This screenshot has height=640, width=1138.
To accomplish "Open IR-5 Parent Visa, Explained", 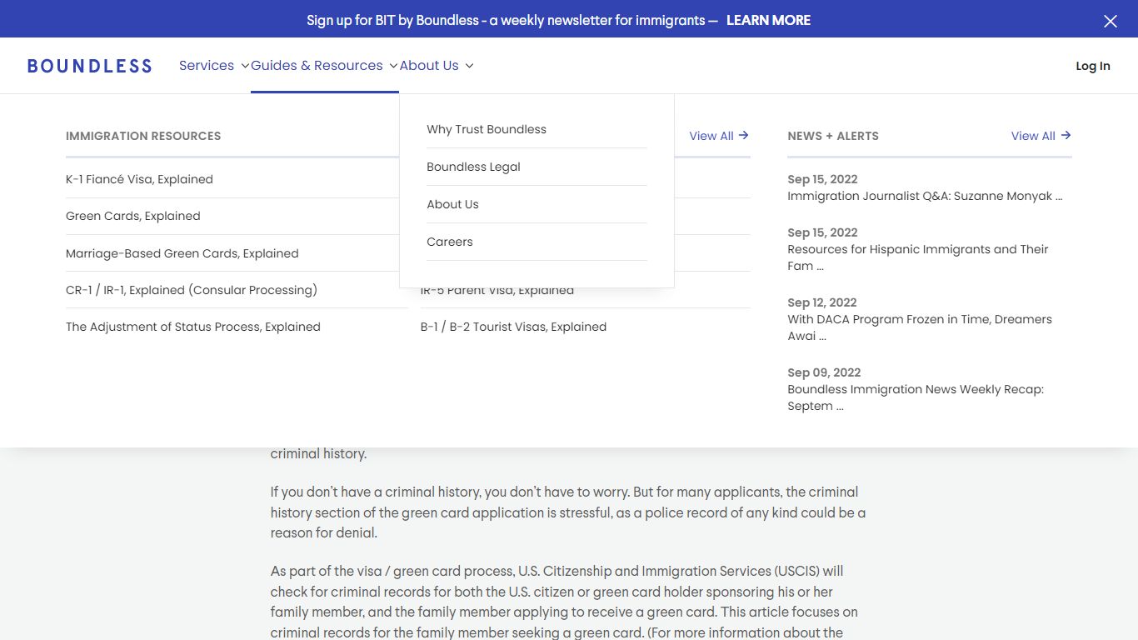I will point(497,292).
